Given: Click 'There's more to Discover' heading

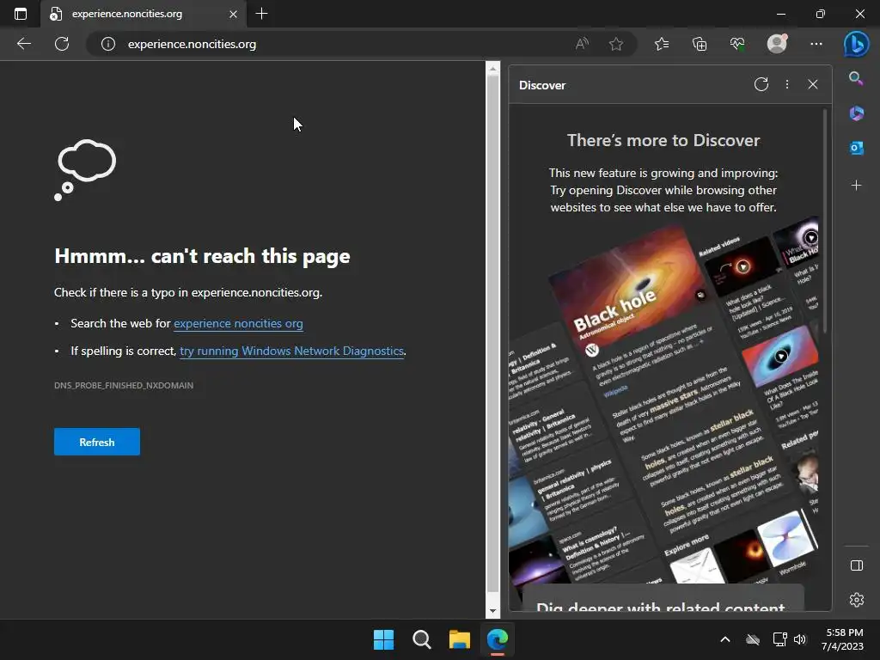Looking at the screenshot, I should click(663, 140).
